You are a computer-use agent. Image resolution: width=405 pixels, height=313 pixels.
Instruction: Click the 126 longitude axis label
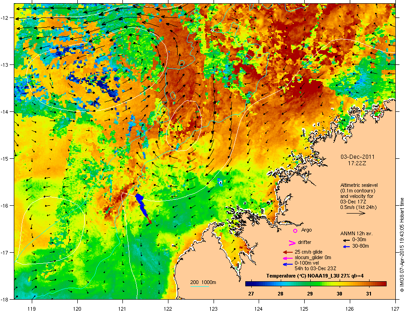pos(350,308)
